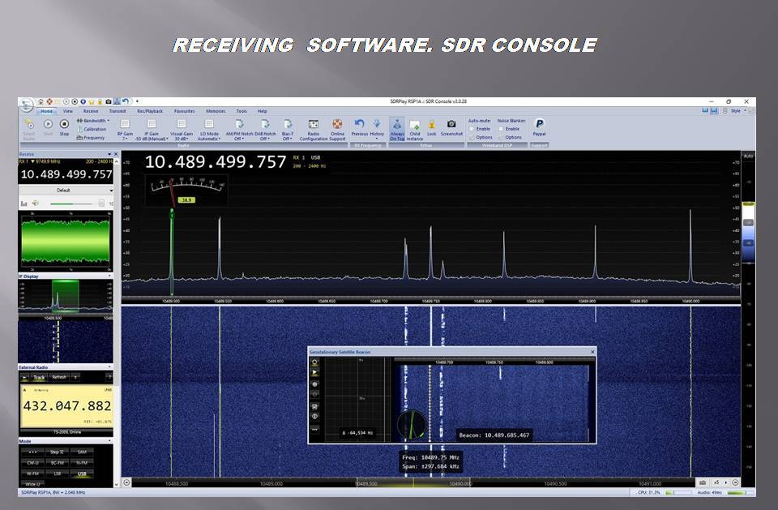Click the Stop radio button in ribbon
The image size is (778, 510).
pos(64,126)
